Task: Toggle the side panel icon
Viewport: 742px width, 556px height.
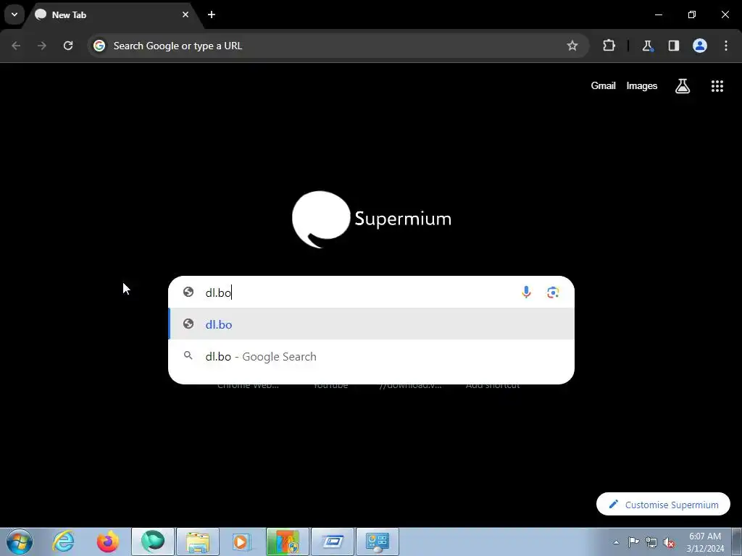Action: coord(673,46)
